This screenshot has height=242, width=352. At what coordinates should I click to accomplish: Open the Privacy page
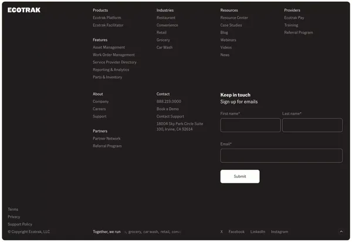pos(14,217)
